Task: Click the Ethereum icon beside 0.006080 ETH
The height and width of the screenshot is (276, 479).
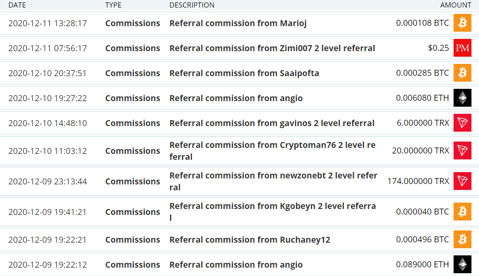Action: coord(462,98)
